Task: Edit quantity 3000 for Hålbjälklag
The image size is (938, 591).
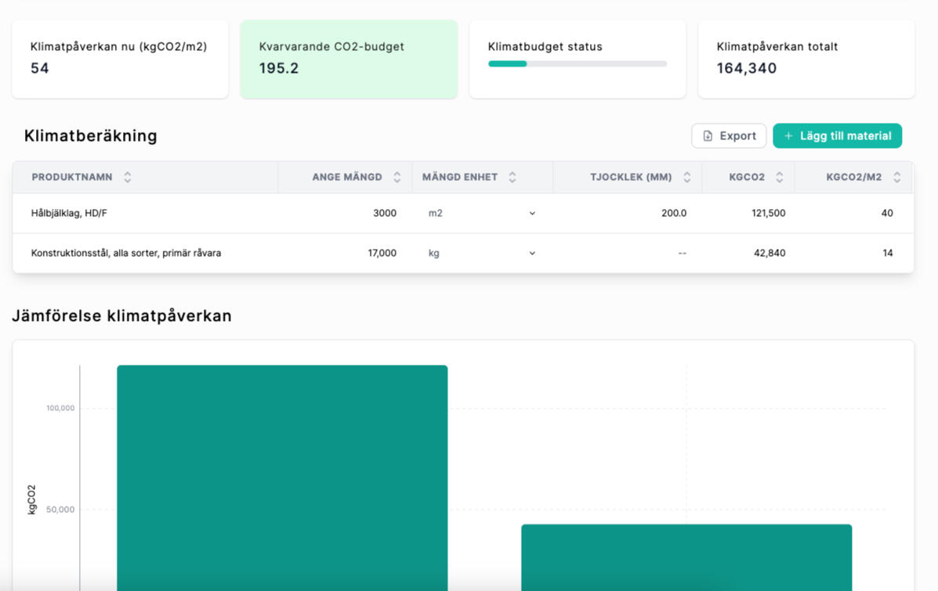Action: click(x=384, y=213)
